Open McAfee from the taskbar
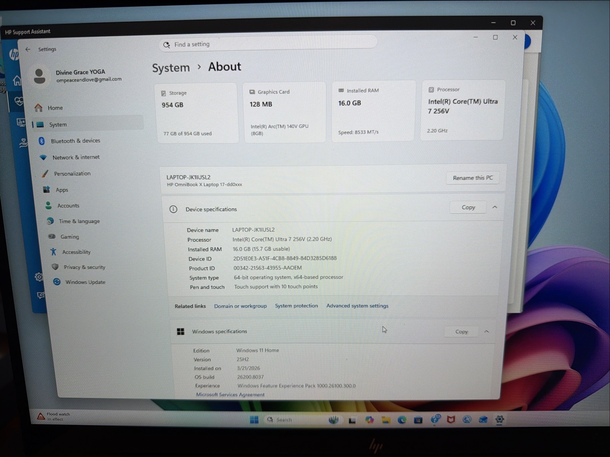This screenshot has height=457, width=610. 451,420
